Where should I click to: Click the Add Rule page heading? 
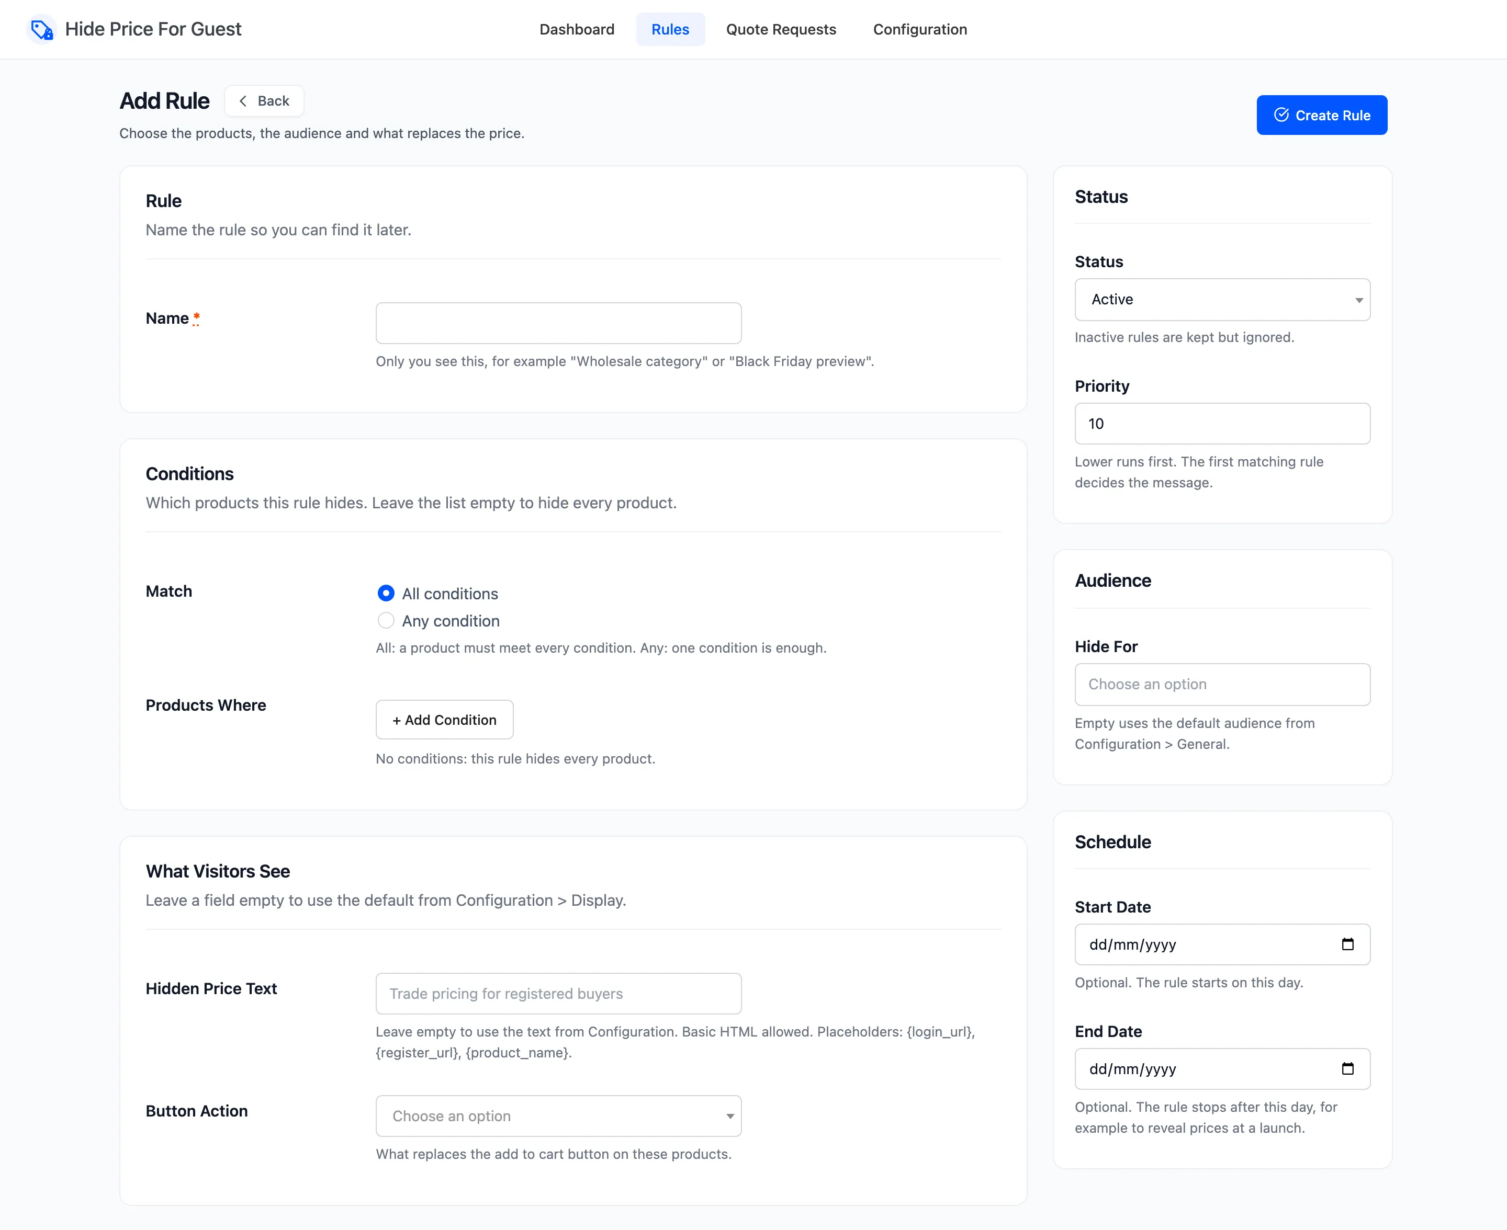164,100
